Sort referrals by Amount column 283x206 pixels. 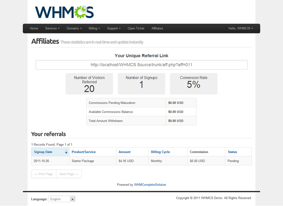[125, 152]
